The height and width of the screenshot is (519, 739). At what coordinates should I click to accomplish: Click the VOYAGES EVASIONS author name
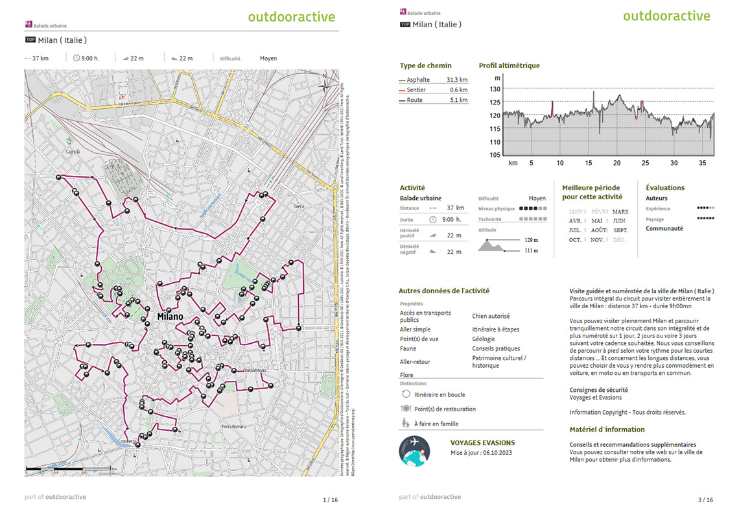tap(482, 442)
